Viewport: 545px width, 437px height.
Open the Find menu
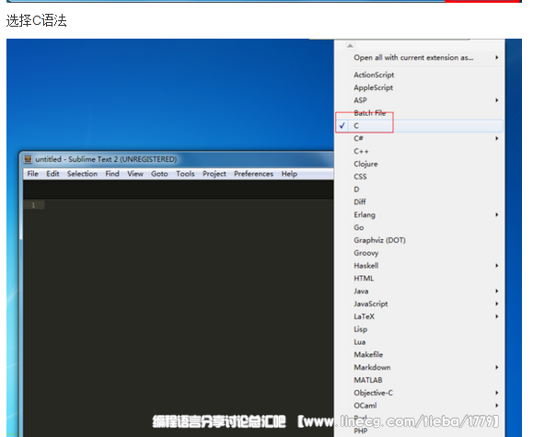(x=112, y=174)
